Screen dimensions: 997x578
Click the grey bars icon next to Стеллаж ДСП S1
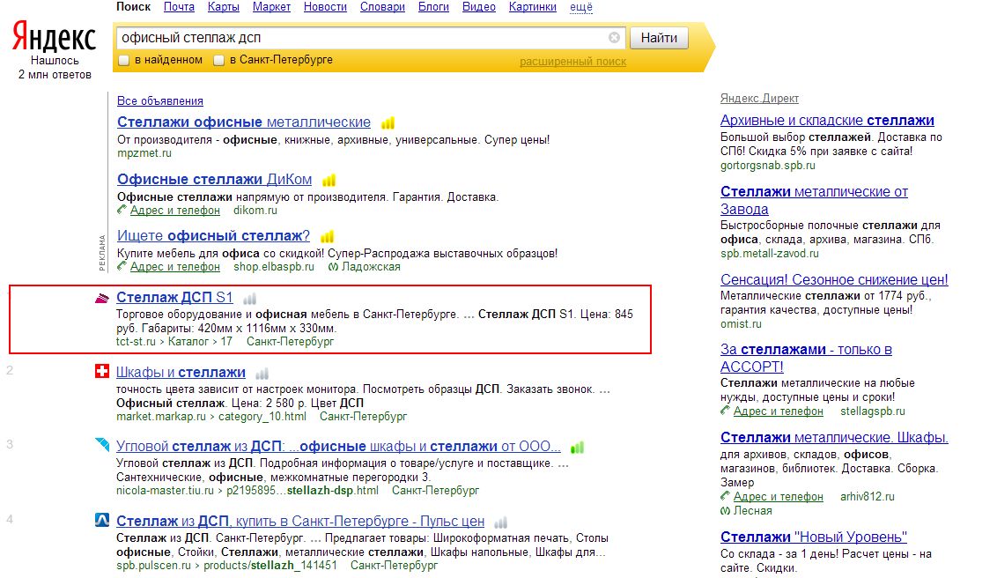pyautogui.click(x=250, y=298)
